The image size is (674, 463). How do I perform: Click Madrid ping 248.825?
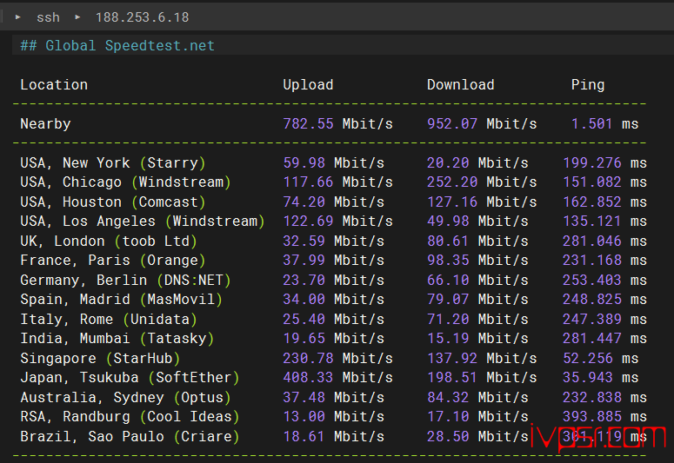[x=592, y=300]
